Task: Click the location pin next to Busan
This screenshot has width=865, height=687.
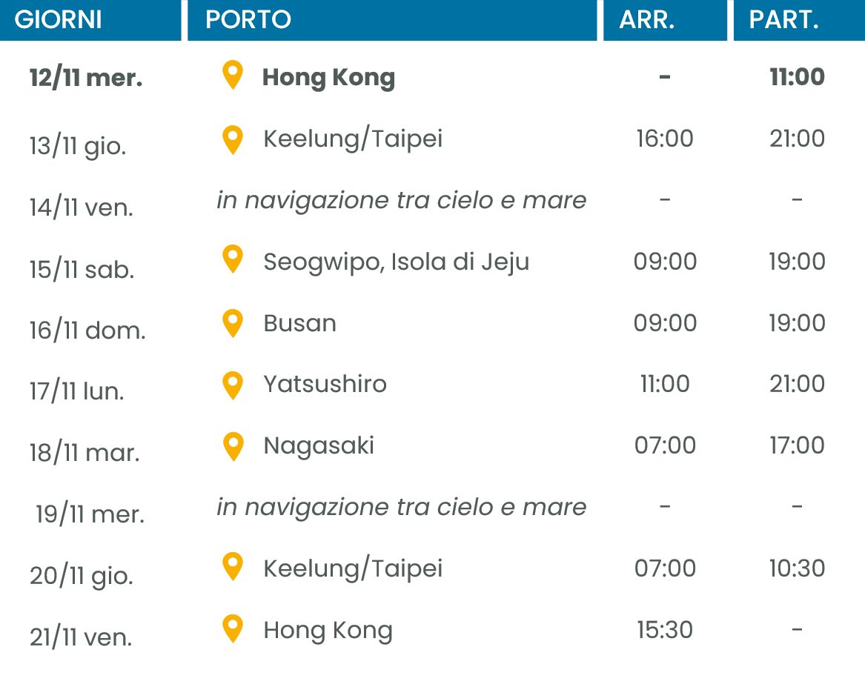Action: (233, 322)
